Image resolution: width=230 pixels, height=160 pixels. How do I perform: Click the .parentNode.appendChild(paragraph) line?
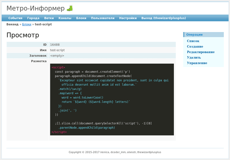pos(87,128)
